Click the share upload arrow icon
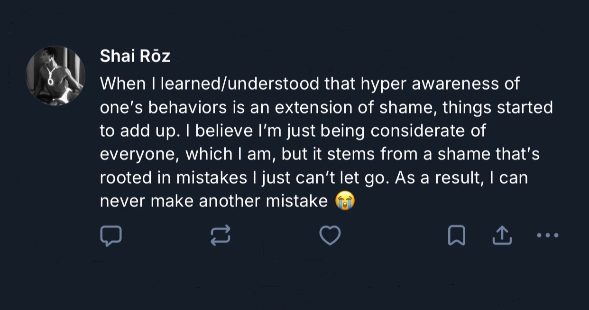Viewport: 589px width, 310px height. click(x=502, y=235)
